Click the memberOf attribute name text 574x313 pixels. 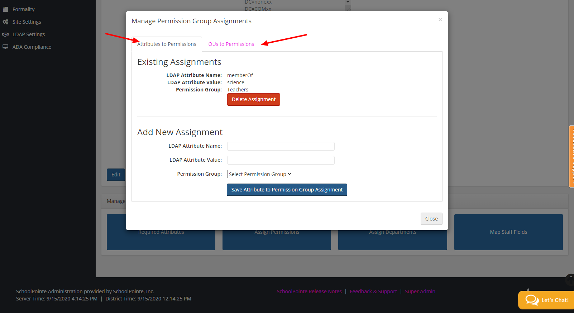(240, 75)
